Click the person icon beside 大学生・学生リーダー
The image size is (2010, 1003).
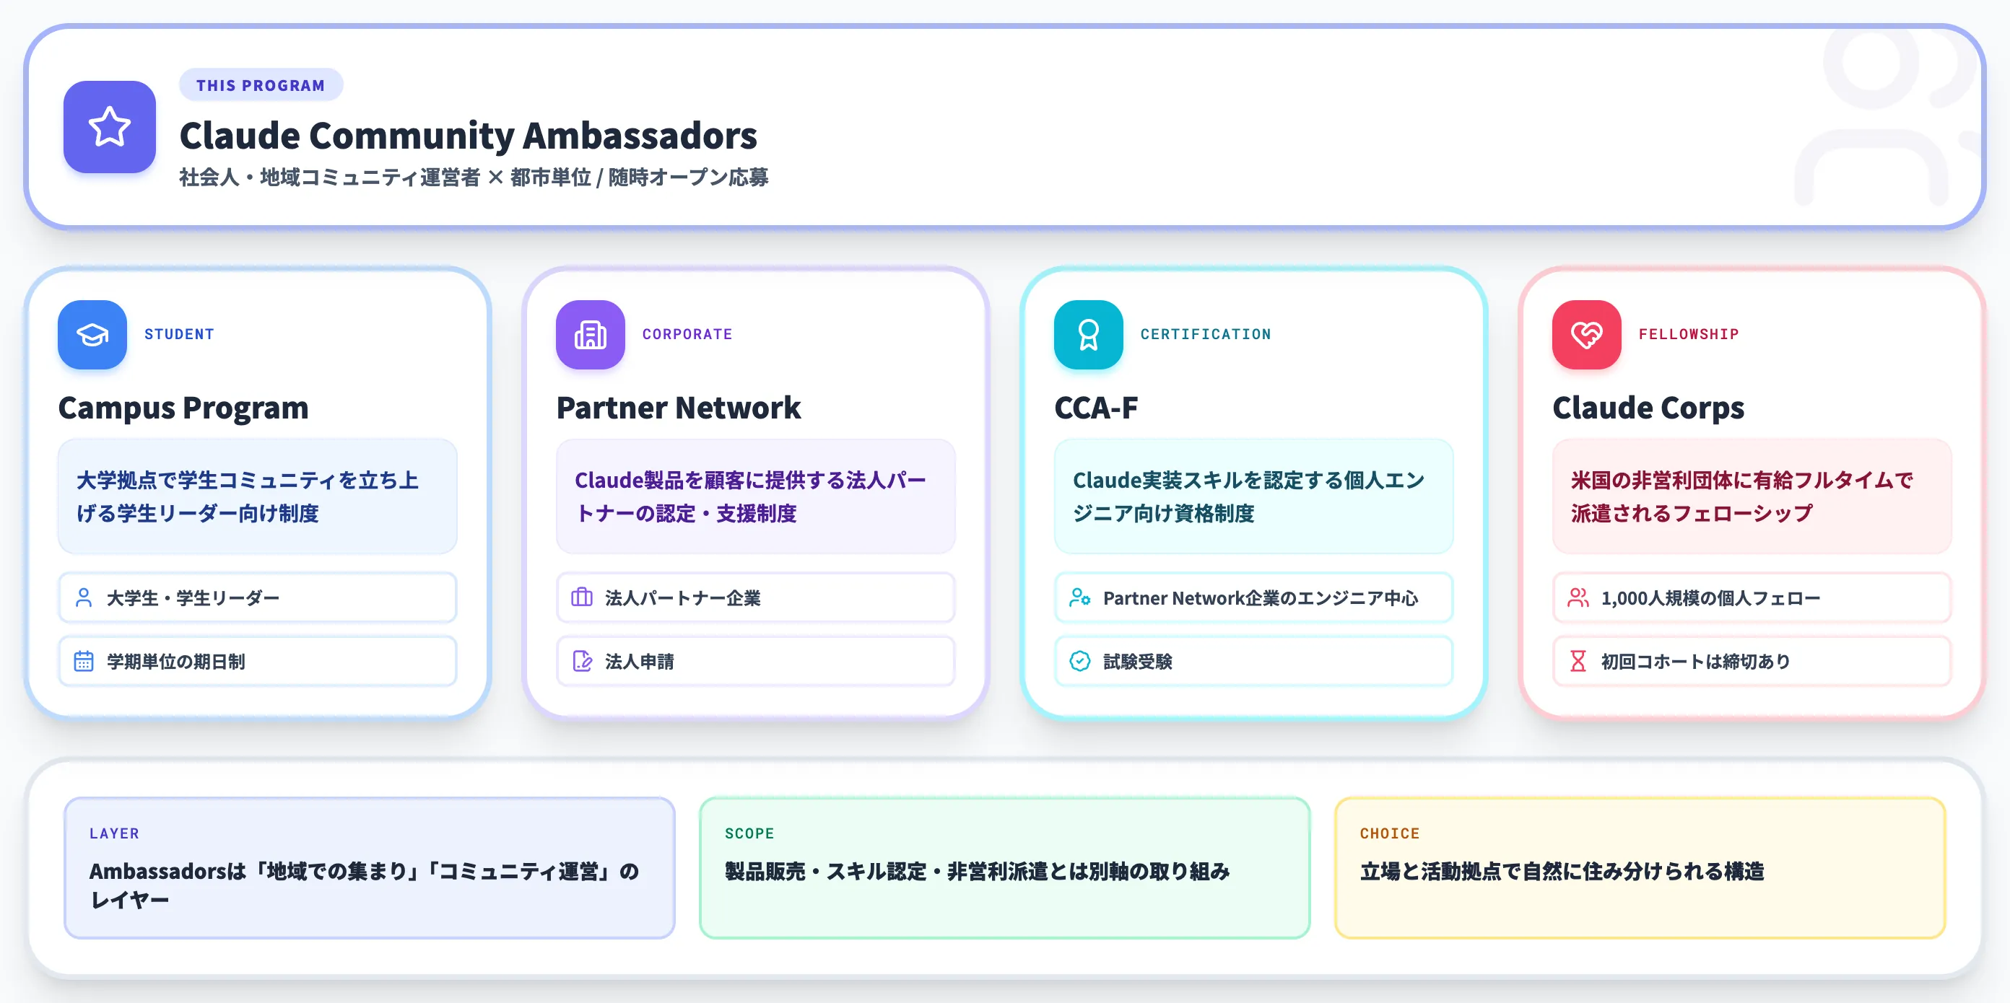pyautogui.click(x=84, y=598)
